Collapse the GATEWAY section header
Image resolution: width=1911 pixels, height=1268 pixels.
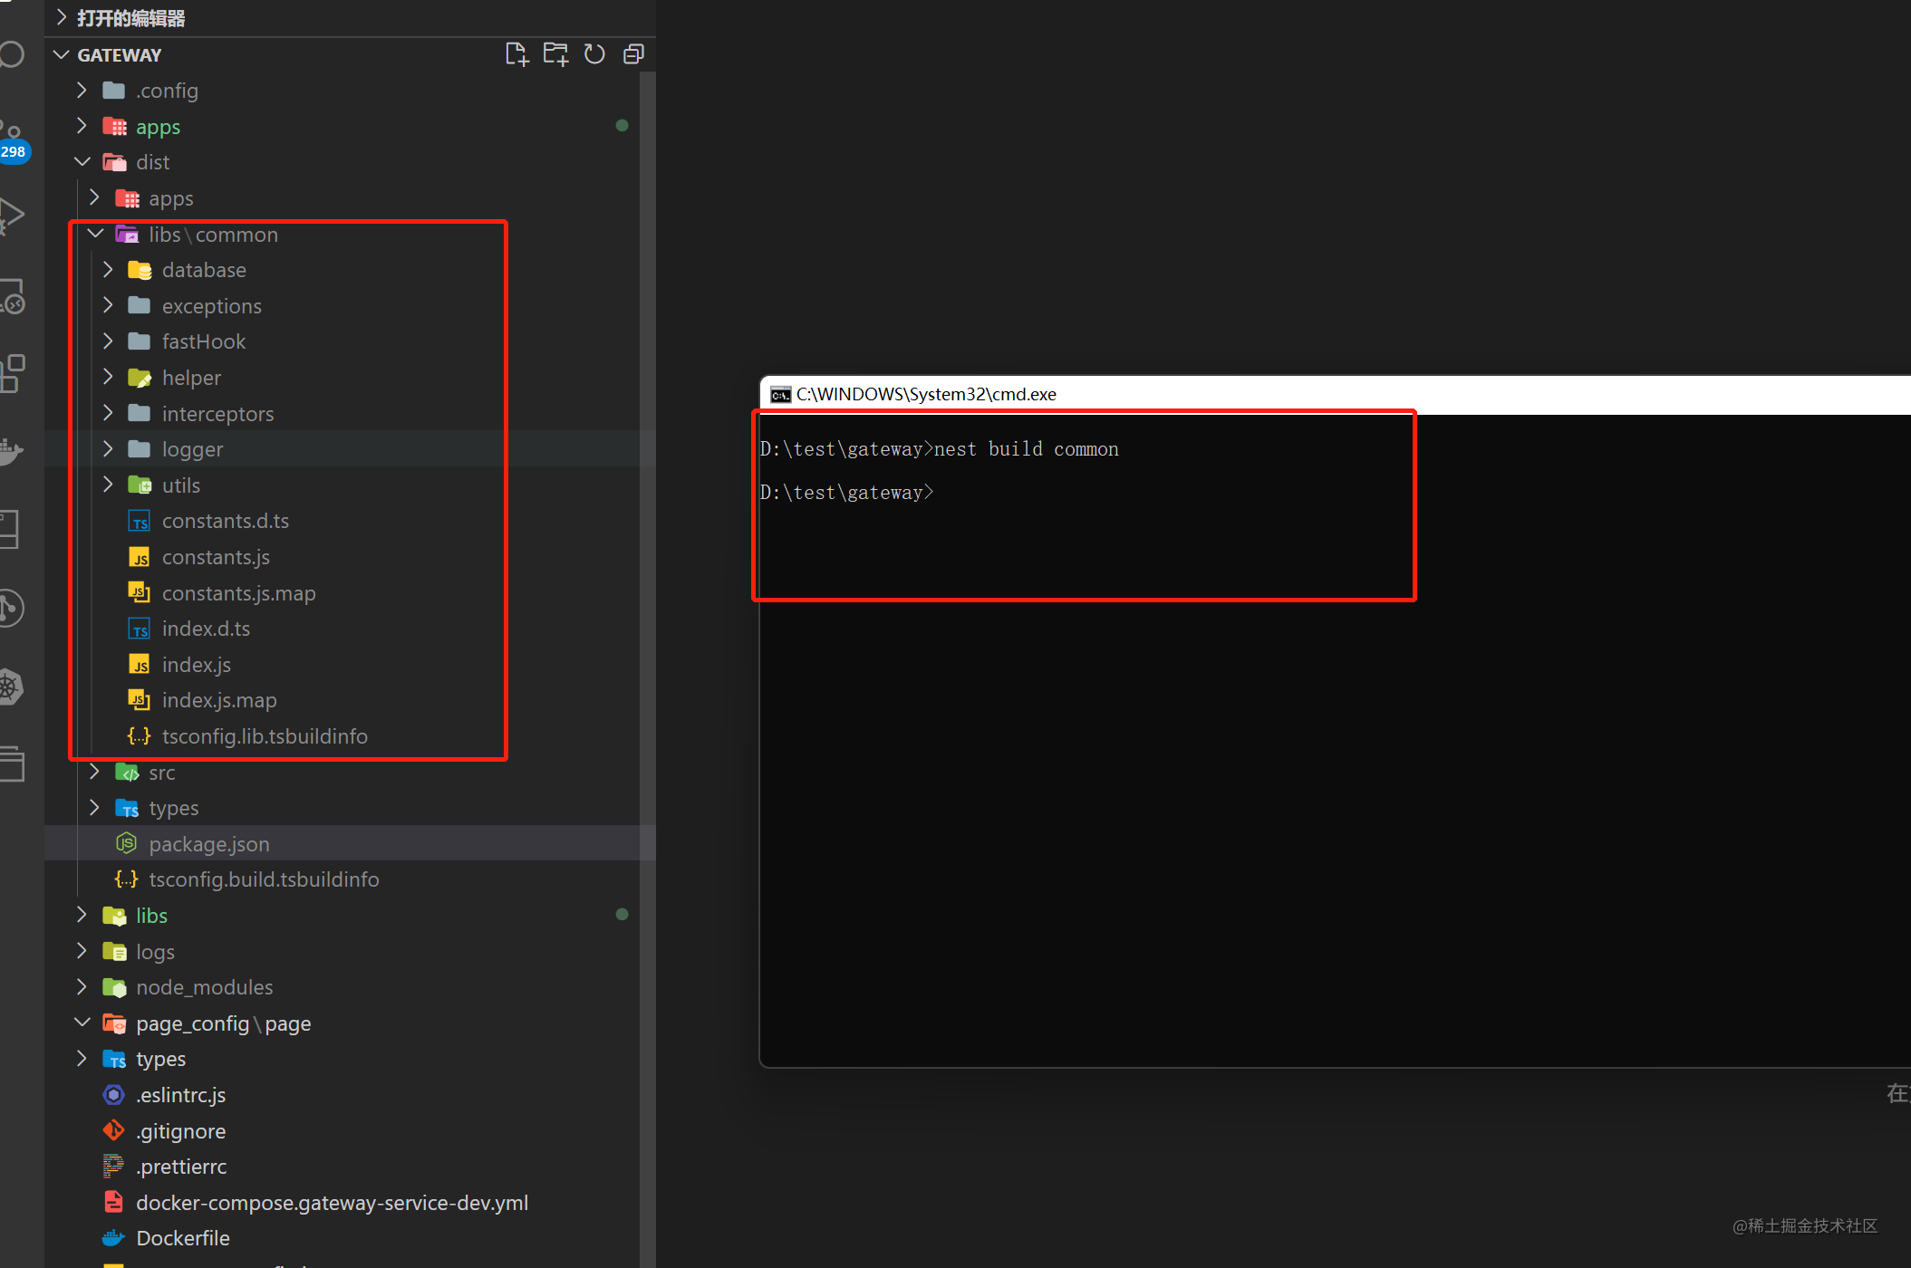(118, 55)
